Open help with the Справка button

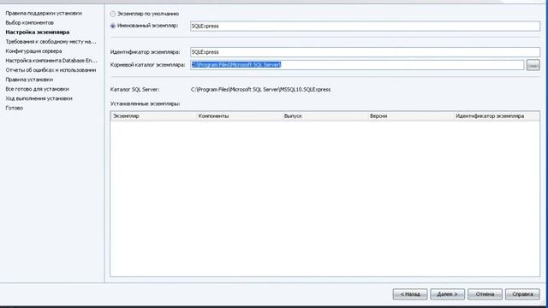(522, 294)
